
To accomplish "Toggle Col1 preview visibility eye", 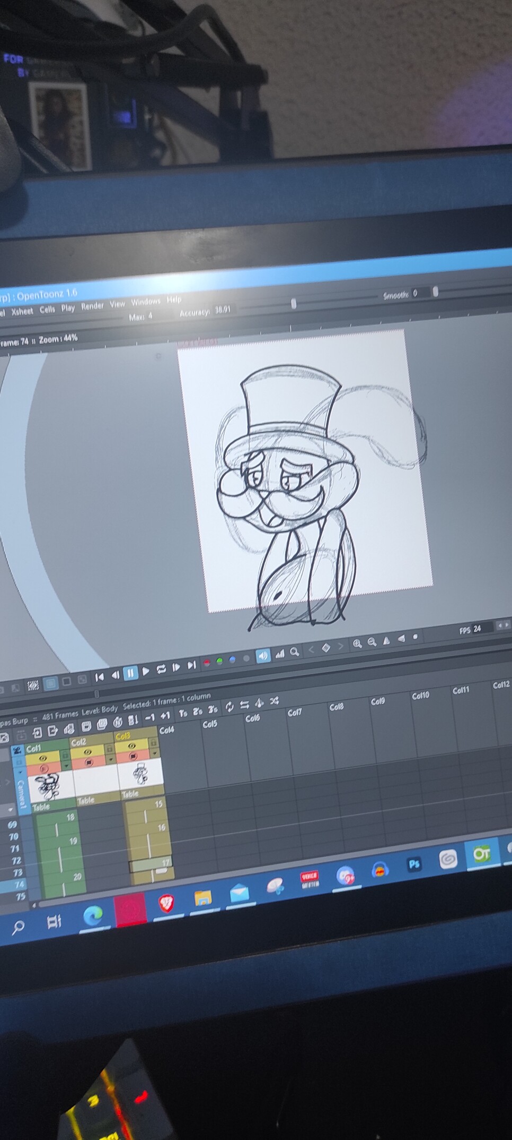I will (x=43, y=758).
